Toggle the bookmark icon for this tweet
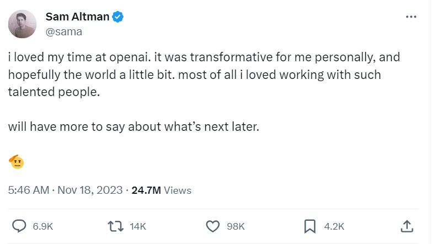This screenshot has width=432, height=244. 310,226
